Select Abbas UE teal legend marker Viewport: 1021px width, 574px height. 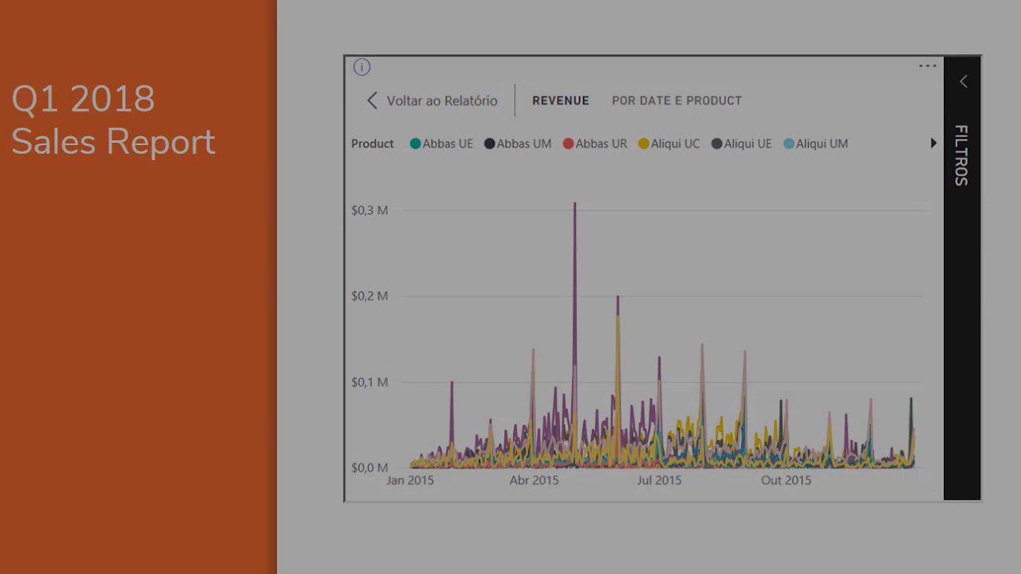pyautogui.click(x=415, y=143)
